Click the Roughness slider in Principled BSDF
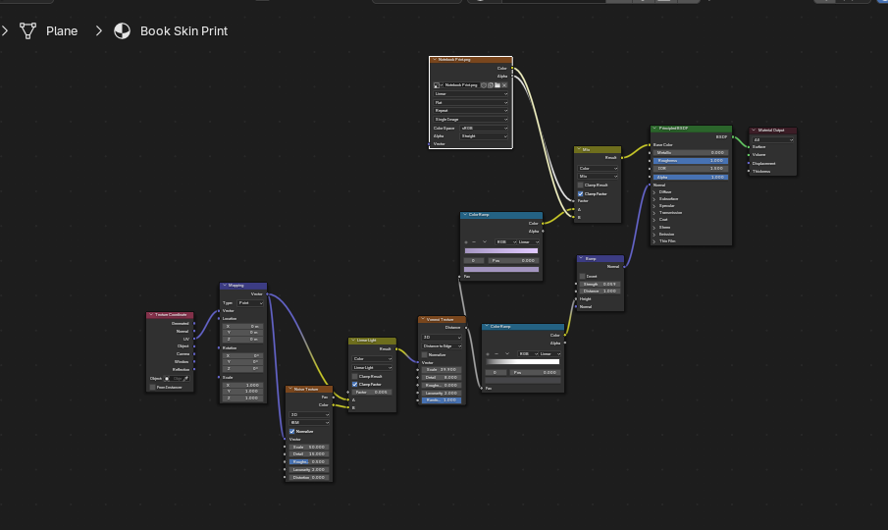Image resolution: width=888 pixels, height=530 pixels. pos(691,160)
